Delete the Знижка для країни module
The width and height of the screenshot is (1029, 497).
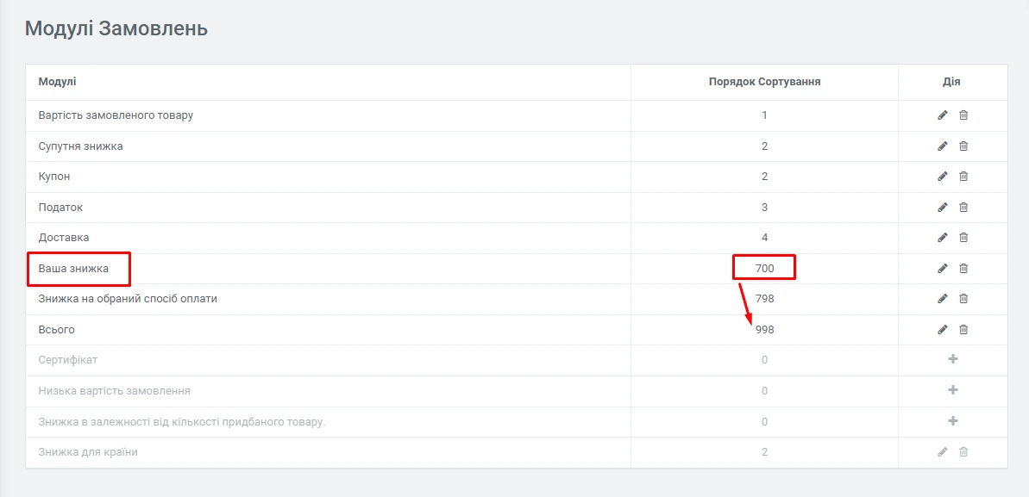click(x=963, y=452)
